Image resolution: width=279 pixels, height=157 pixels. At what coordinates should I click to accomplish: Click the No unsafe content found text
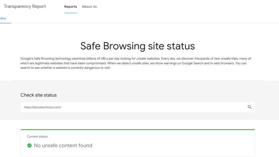pos(63,145)
